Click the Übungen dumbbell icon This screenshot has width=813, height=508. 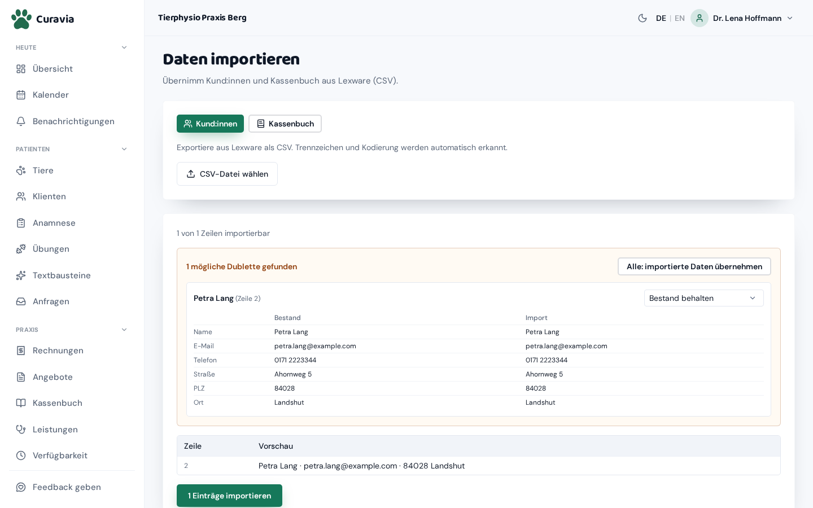tap(21, 249)
